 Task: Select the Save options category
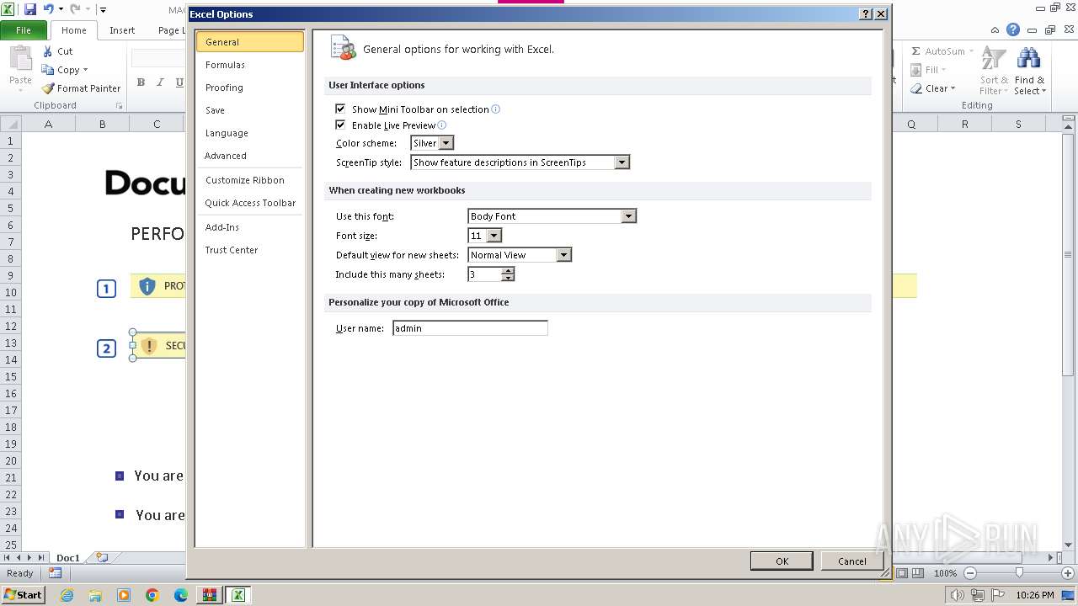pyautogui.click(x=249, y=110)
